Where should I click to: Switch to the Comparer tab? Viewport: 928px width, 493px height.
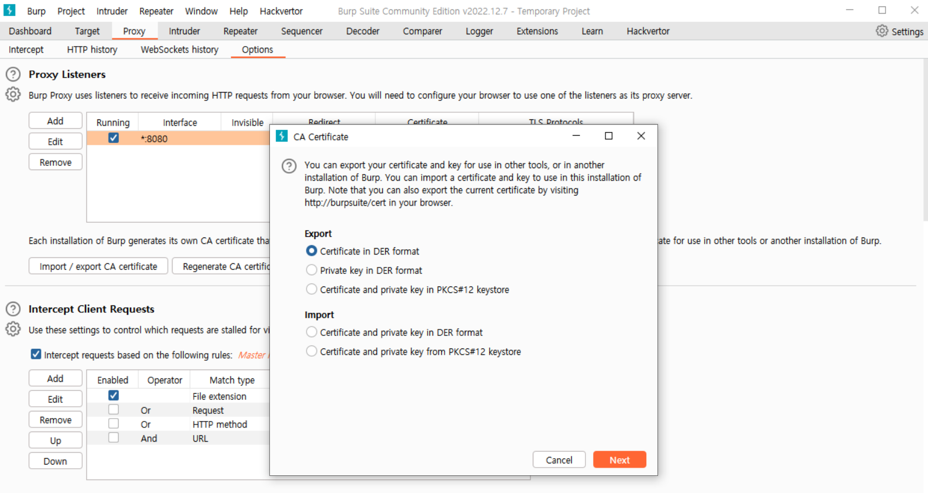coord(422,31)
